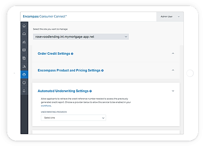Open the site selection dropdown

[x=81, y=37]
